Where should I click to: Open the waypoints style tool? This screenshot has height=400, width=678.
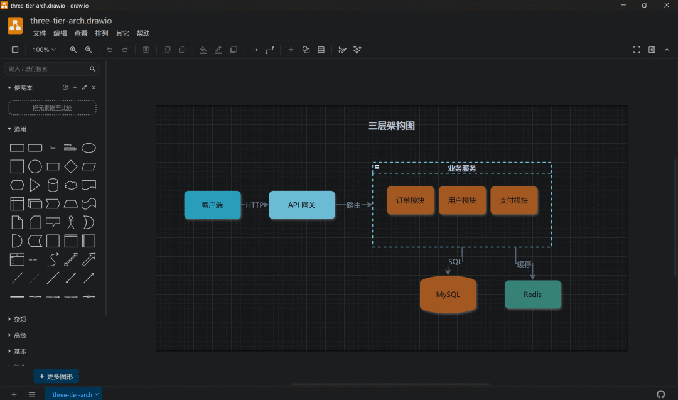point(270,50)
